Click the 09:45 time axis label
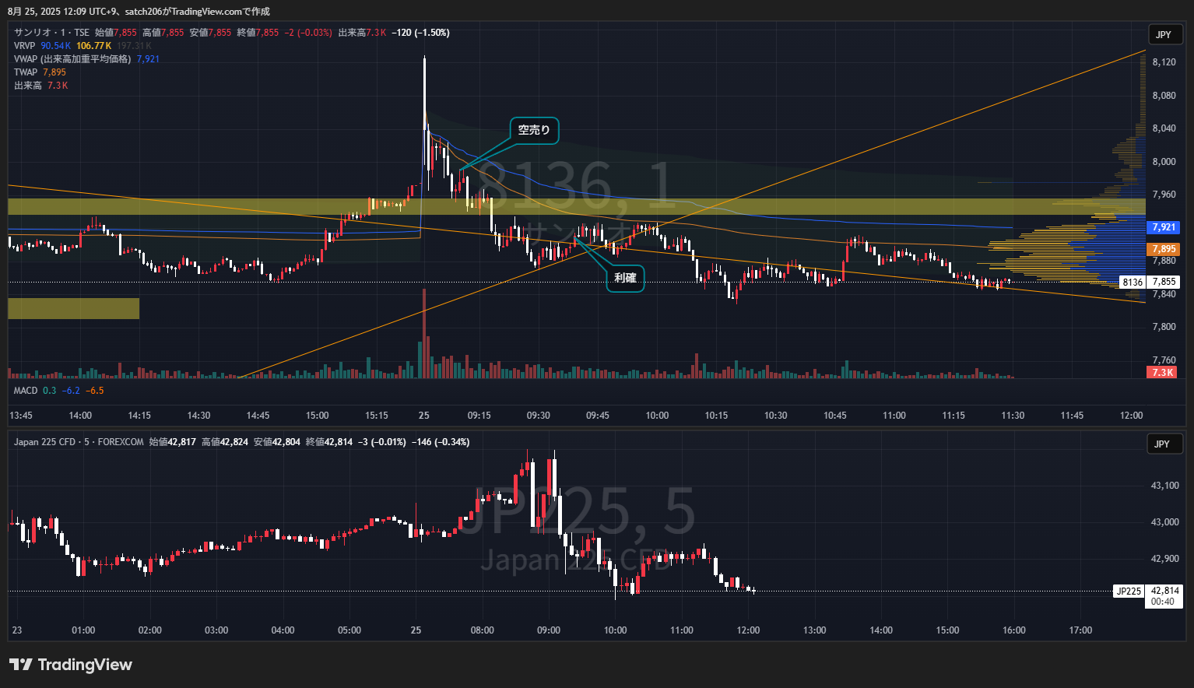The width and height of the screenshot is (1194, 688). point(598,416)
